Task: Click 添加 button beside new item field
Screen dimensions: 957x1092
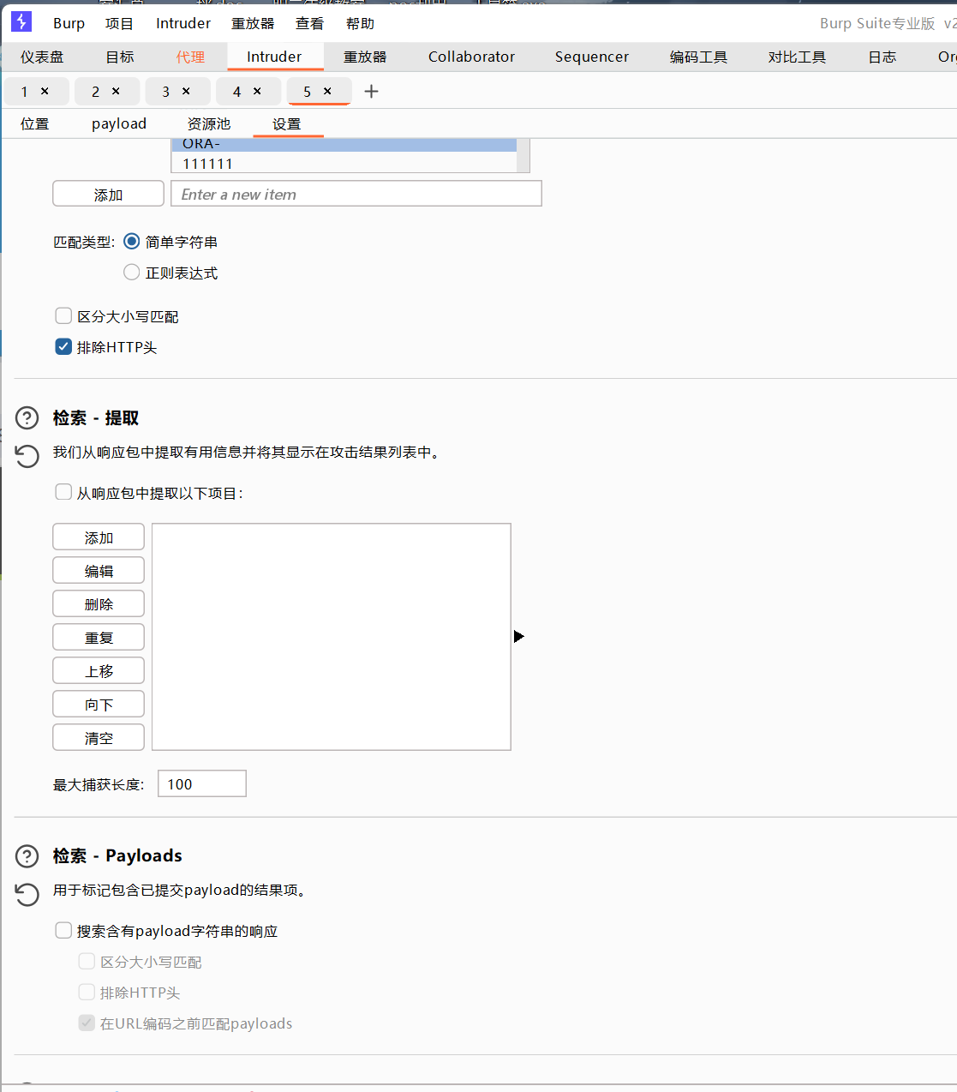Action: 108,194
